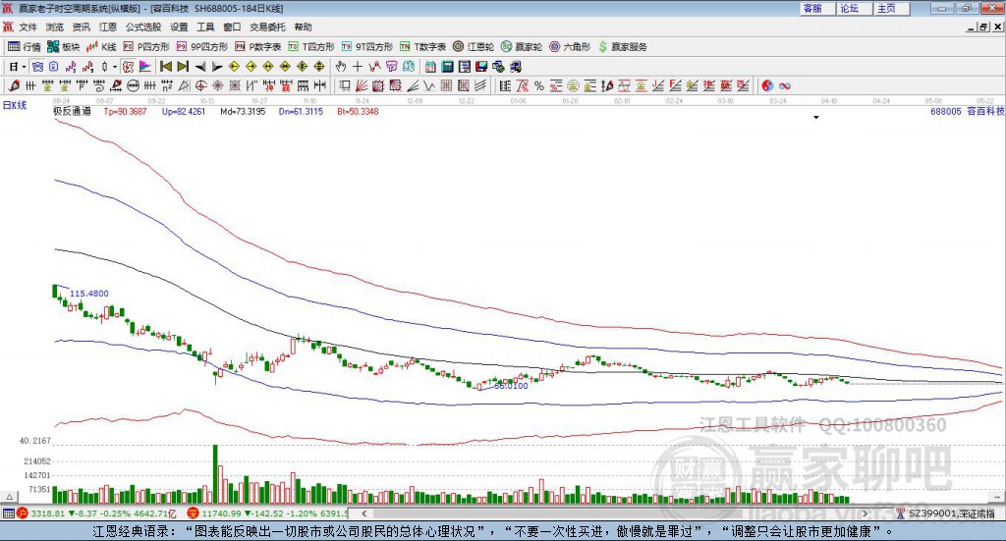Click the red-blue taiji icon

767,85
